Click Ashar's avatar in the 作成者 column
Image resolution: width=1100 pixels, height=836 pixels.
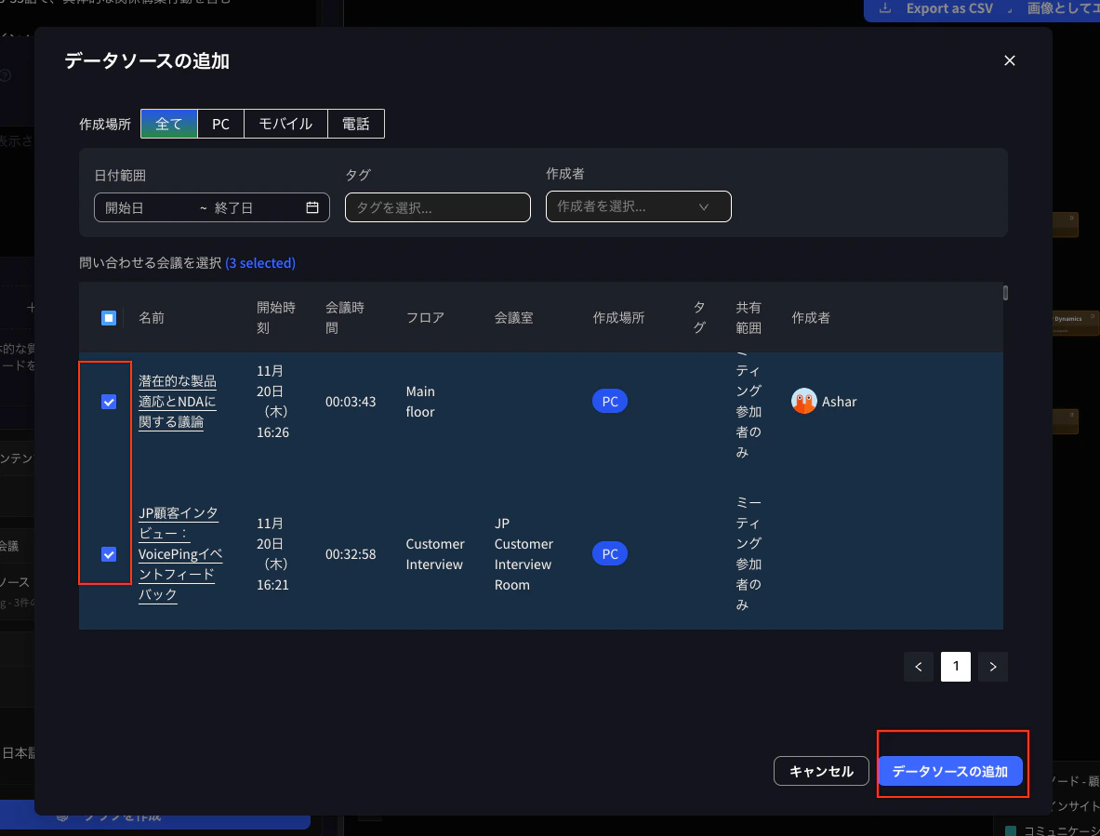(803, 401)
